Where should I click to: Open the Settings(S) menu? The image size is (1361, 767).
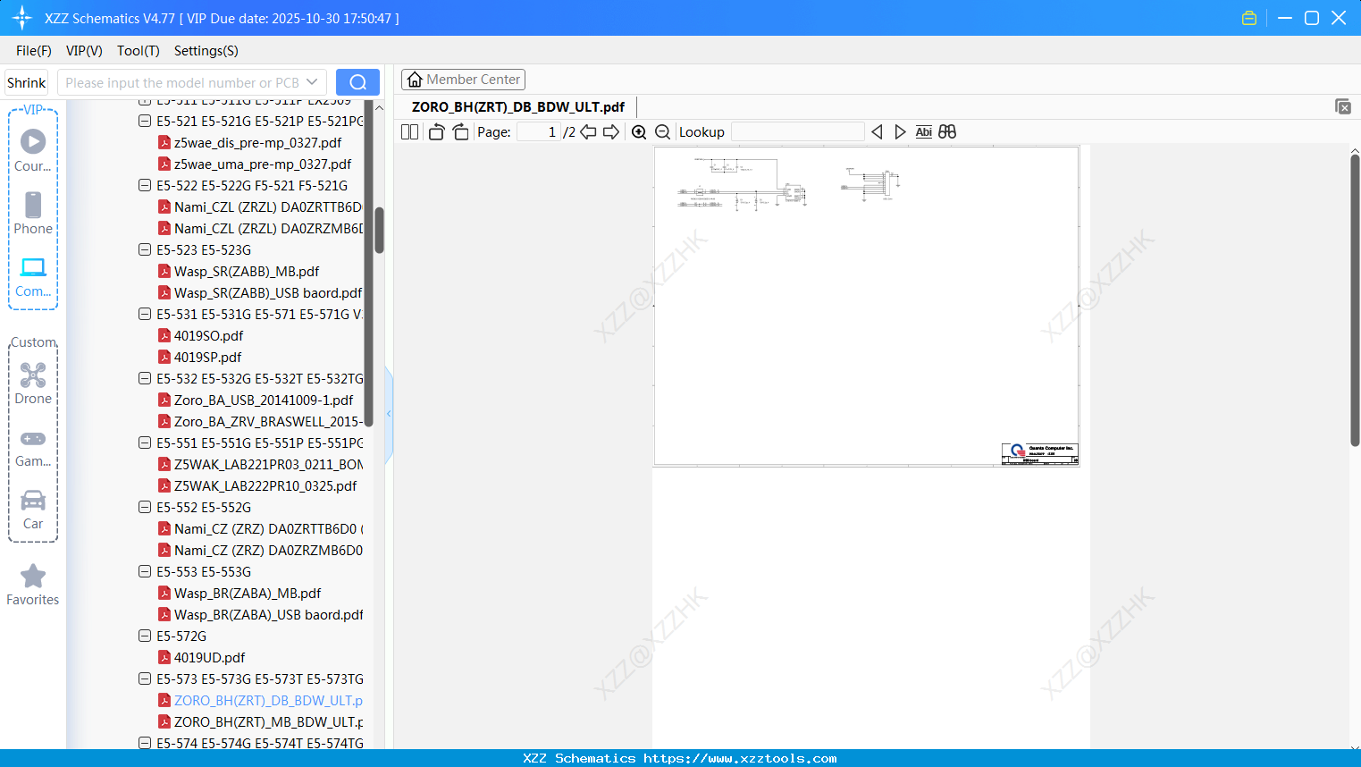[x=206, y=51]
